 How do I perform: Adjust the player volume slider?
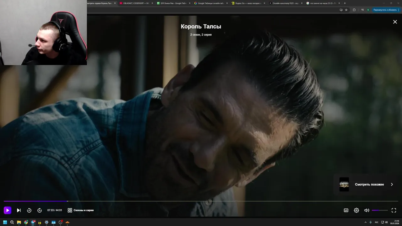click(380, 210)
